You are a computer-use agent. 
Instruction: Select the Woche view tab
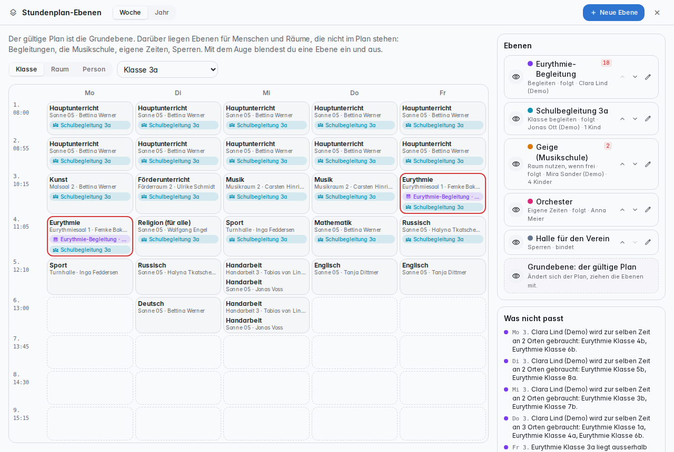[130, 13]
